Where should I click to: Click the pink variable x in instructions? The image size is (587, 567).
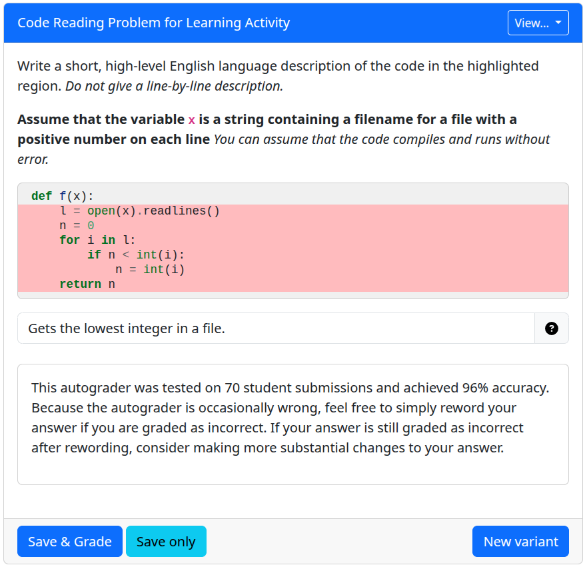pyautogui.click(x=191, y=120)
